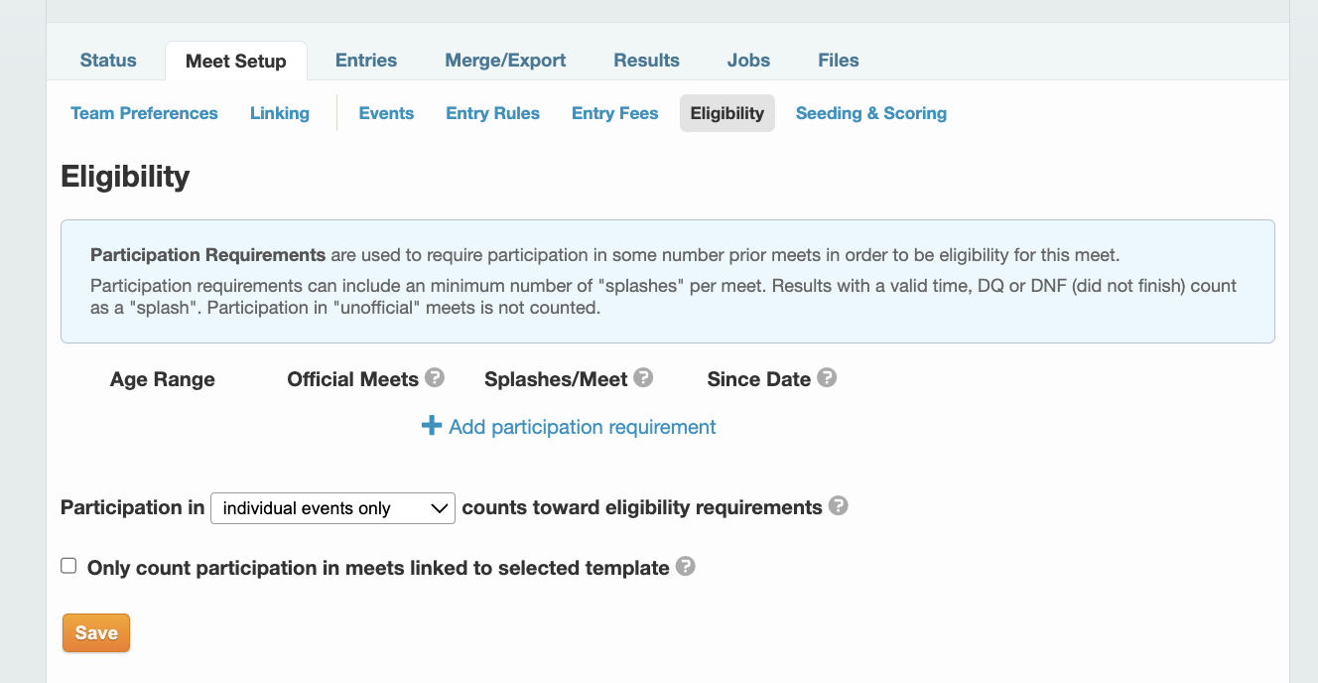Open the Results tab

click(646, 61)
